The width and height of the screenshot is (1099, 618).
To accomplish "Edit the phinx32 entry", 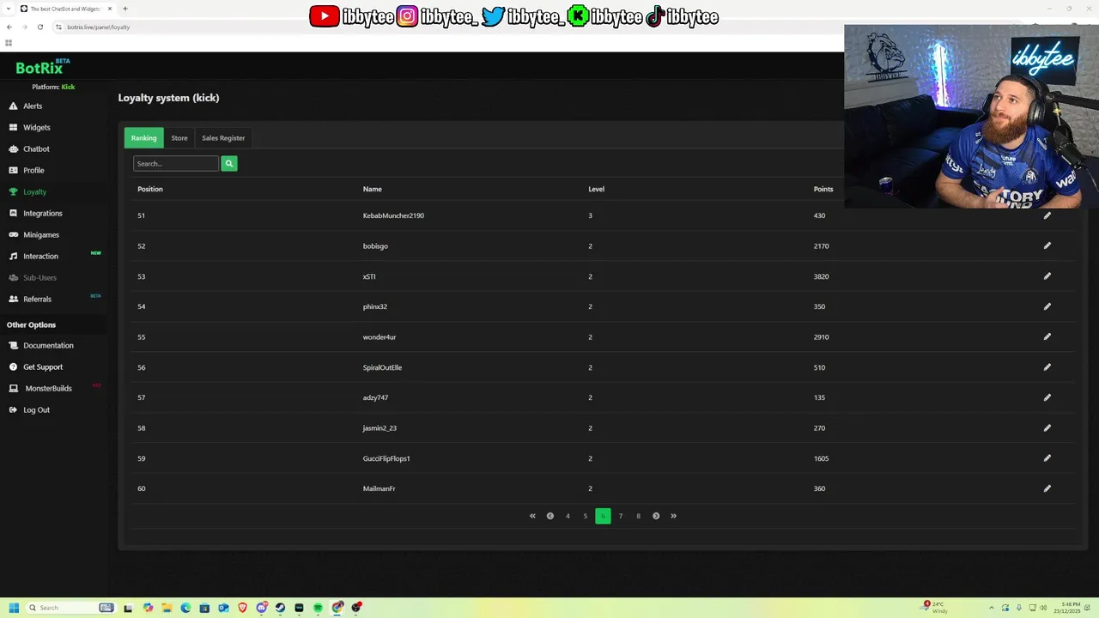I will [x=1047, y=306].
